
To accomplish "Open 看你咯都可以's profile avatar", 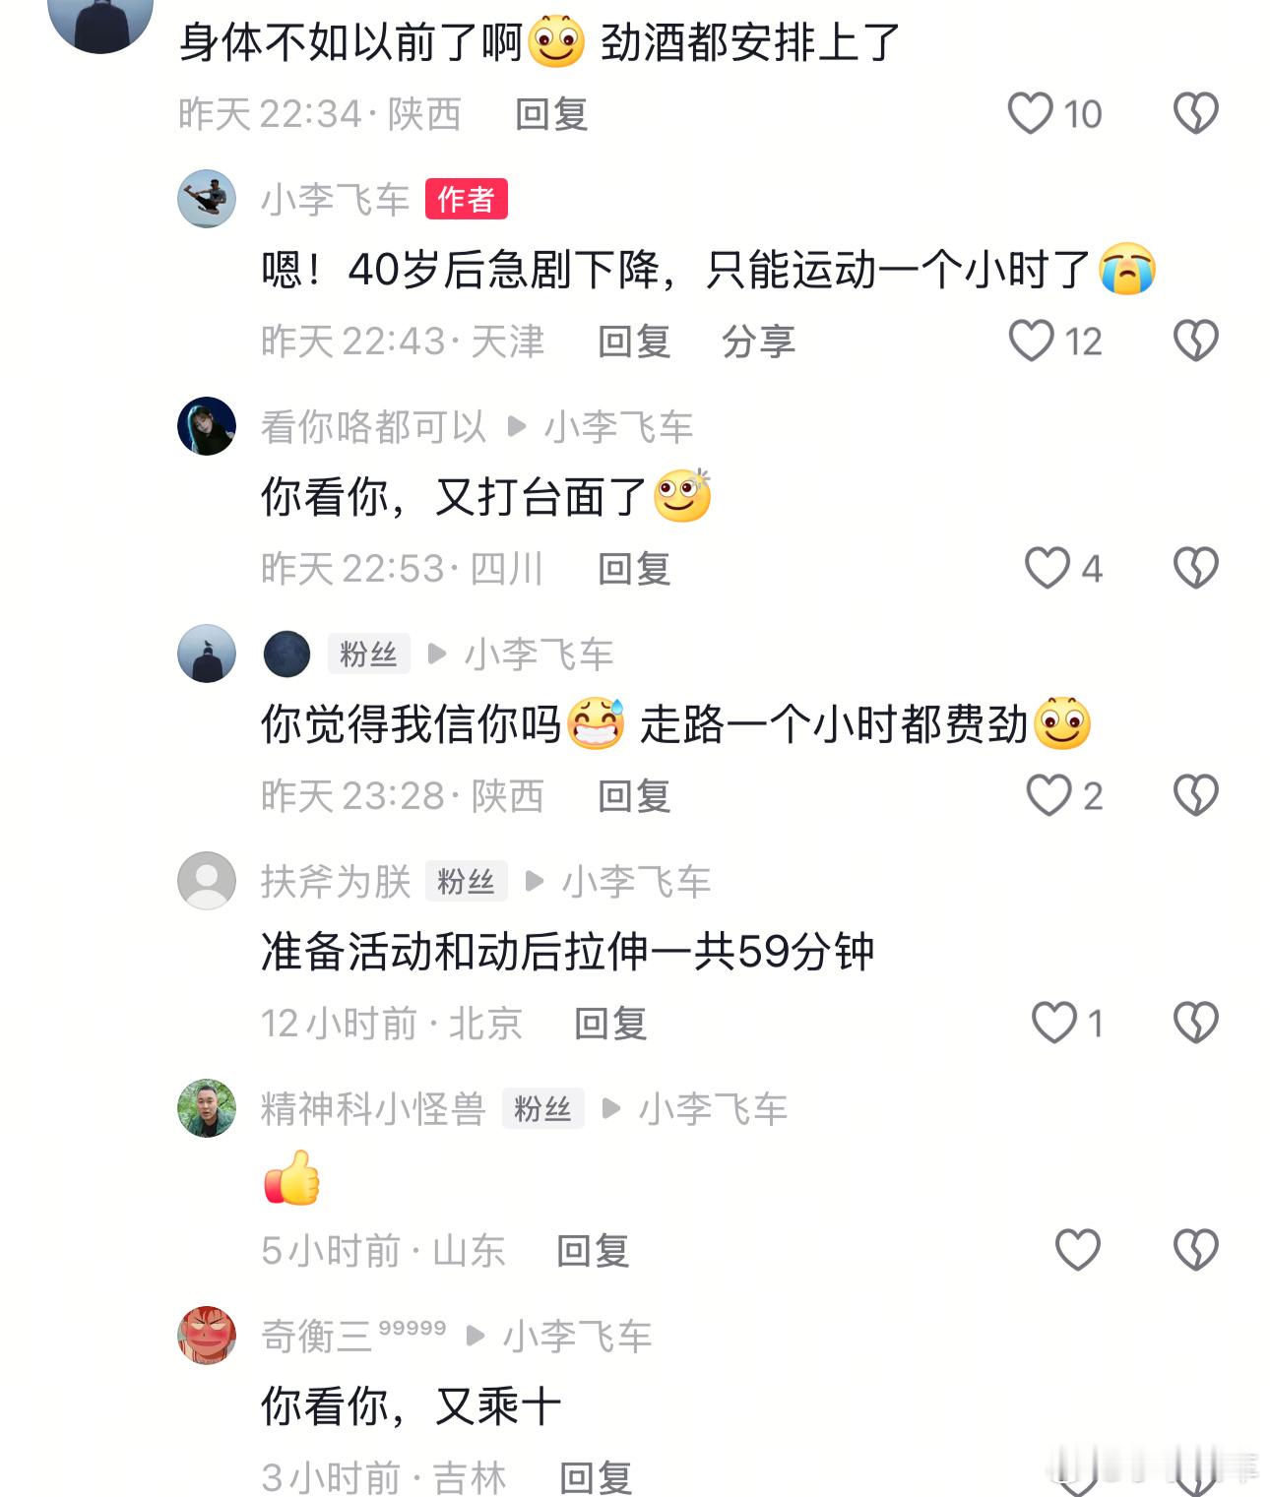I will point(207,426).
